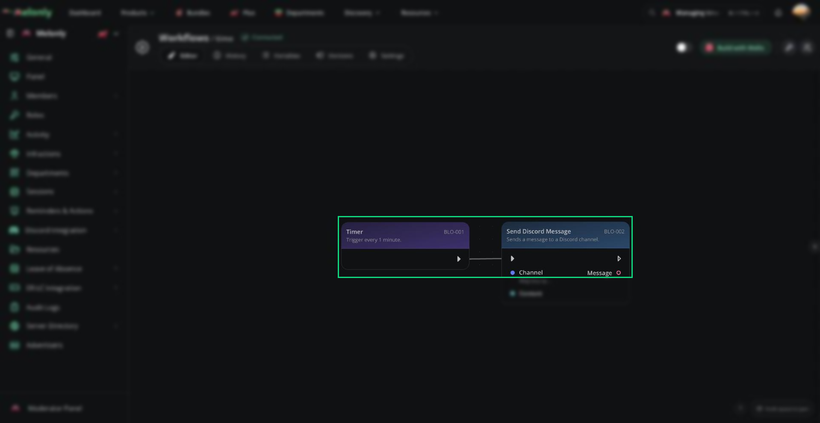Screen dimensions: 820x423
Task: Click 'Trigger every 1 minute.' description
Action: tap(374, 240)
